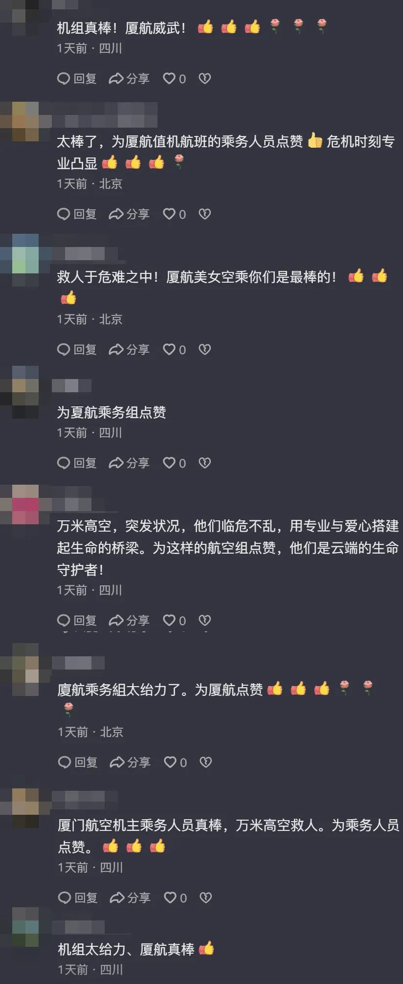This screenshot has height=984, width=403.
Task: Reply to the 机组真棒！厦航威武 comment
Action: click(77, 78)
